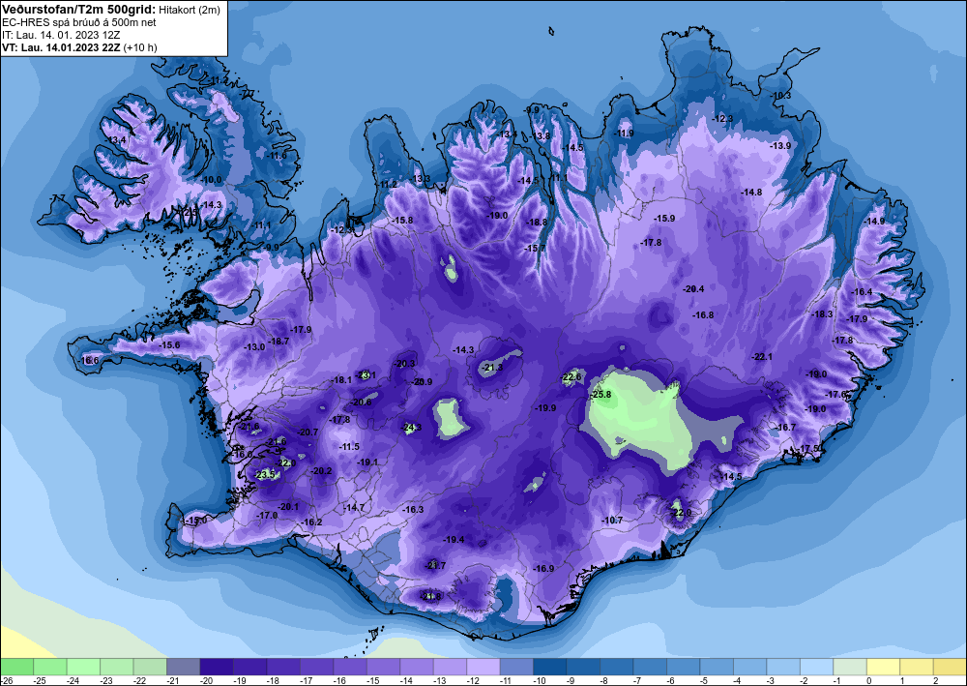The height and width of the screenshot is (686, 967).
Task: Click the -14.8 temperature label
Action: 751,193
